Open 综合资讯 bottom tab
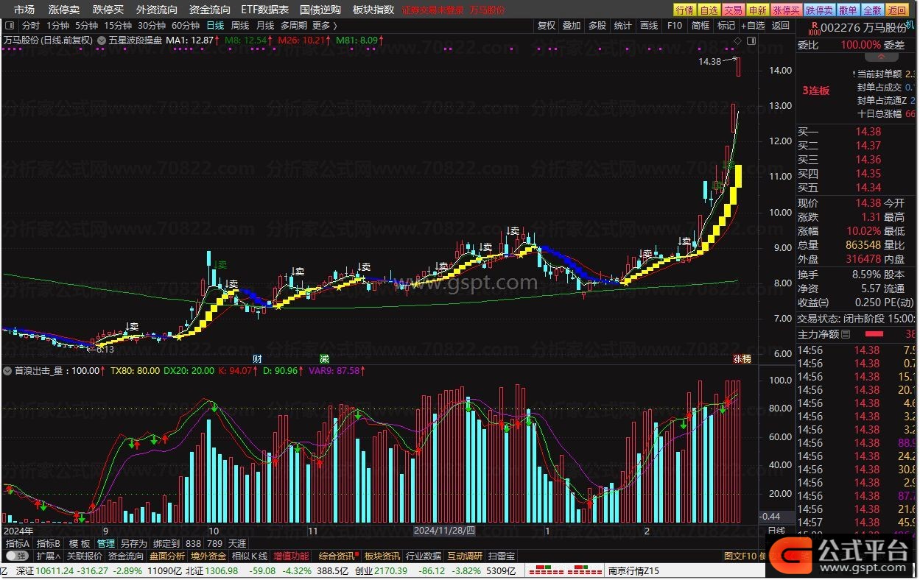 coord(337,556)
